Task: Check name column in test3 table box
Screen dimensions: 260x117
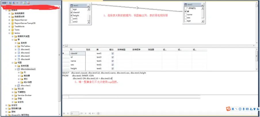Action: (186, 15)
